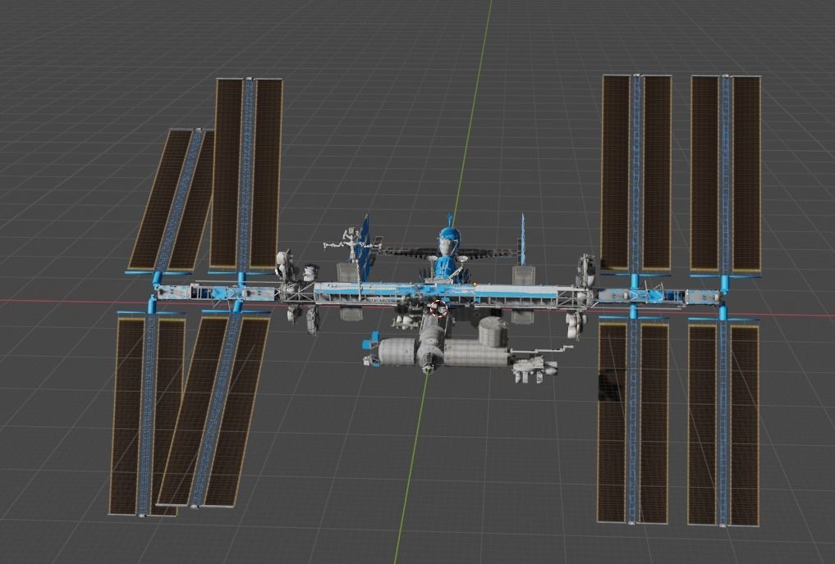
Task: Select the orange object origin dot
Action: tap(475, 284)
